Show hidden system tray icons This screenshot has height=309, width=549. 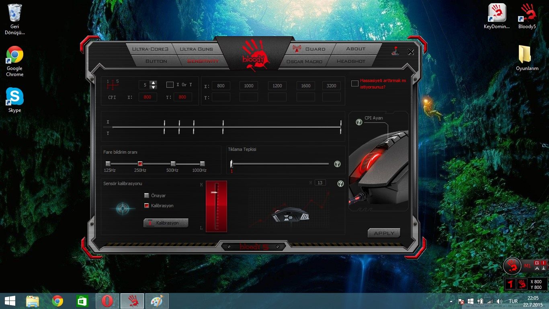[451, 301]
